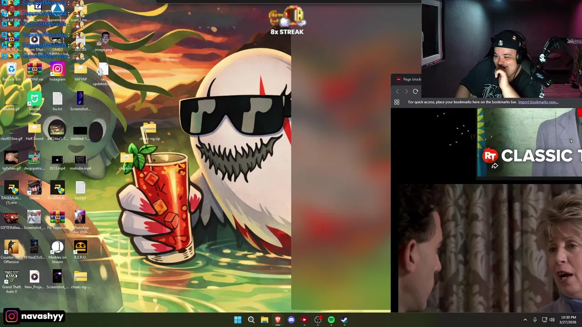582x327 pixels.
Task: Open taskbar Search
Action: click(251, 320)
